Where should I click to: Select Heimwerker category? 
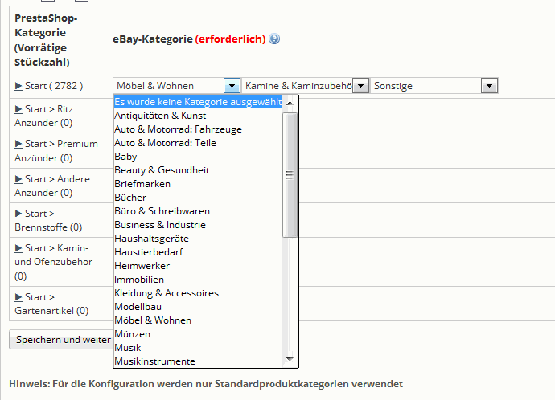pos(198,266)
